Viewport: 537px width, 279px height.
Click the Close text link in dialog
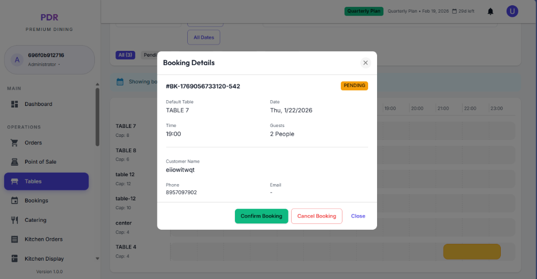(358, 216)
